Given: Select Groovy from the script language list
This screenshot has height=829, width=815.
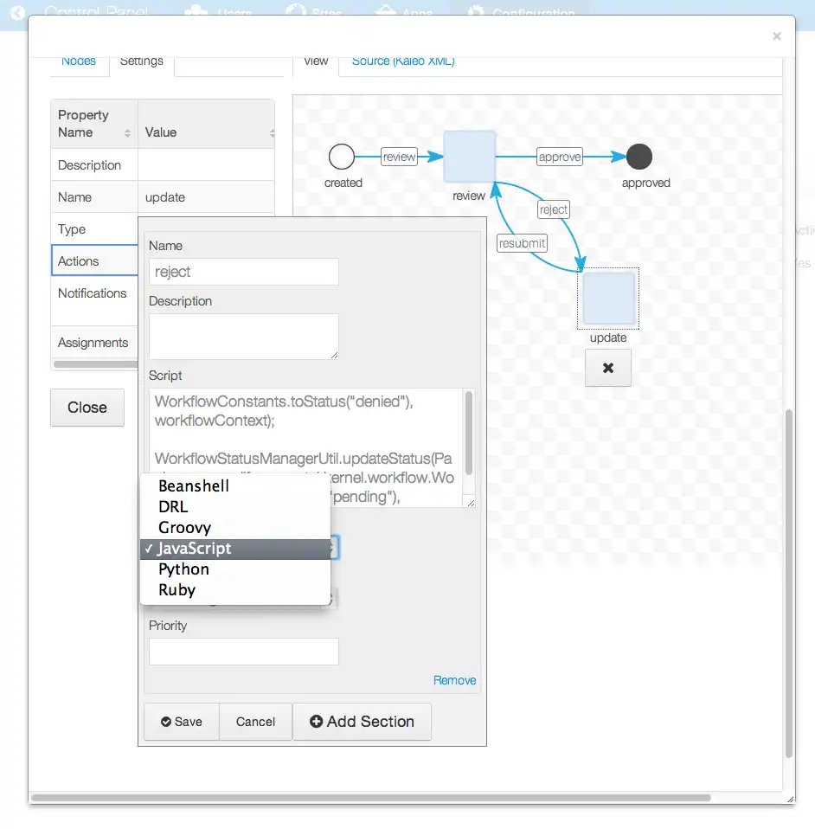Looking at the screenshot, I should click(x=184, y=527).
